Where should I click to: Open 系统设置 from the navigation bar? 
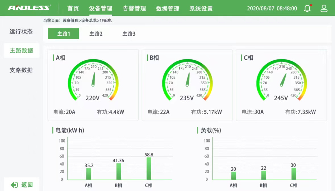(201, 9)
